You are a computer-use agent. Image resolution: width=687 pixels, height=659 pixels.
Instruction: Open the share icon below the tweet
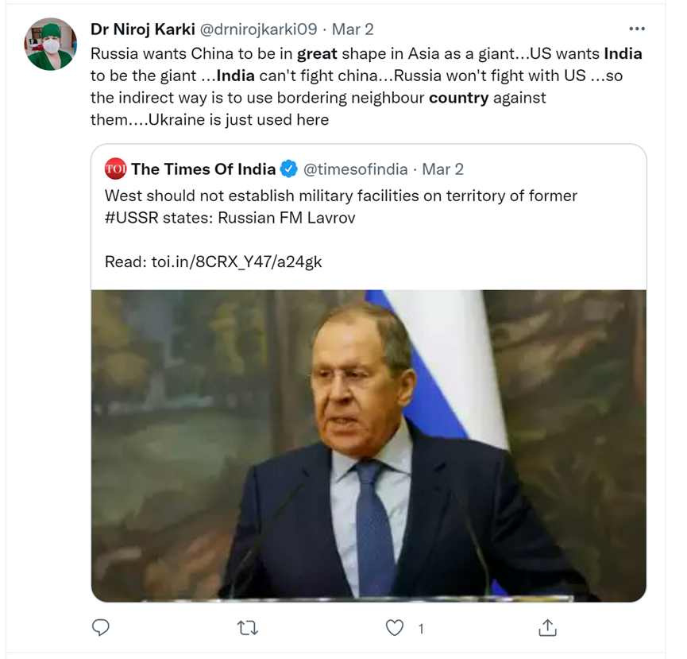[547, 628]
